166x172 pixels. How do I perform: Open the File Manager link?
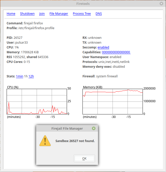(x=59, y=14)
